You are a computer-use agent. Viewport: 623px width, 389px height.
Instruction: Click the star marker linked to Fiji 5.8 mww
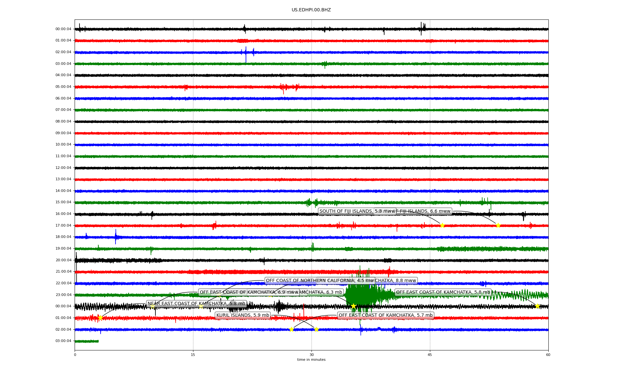click(x=442, y=225)
